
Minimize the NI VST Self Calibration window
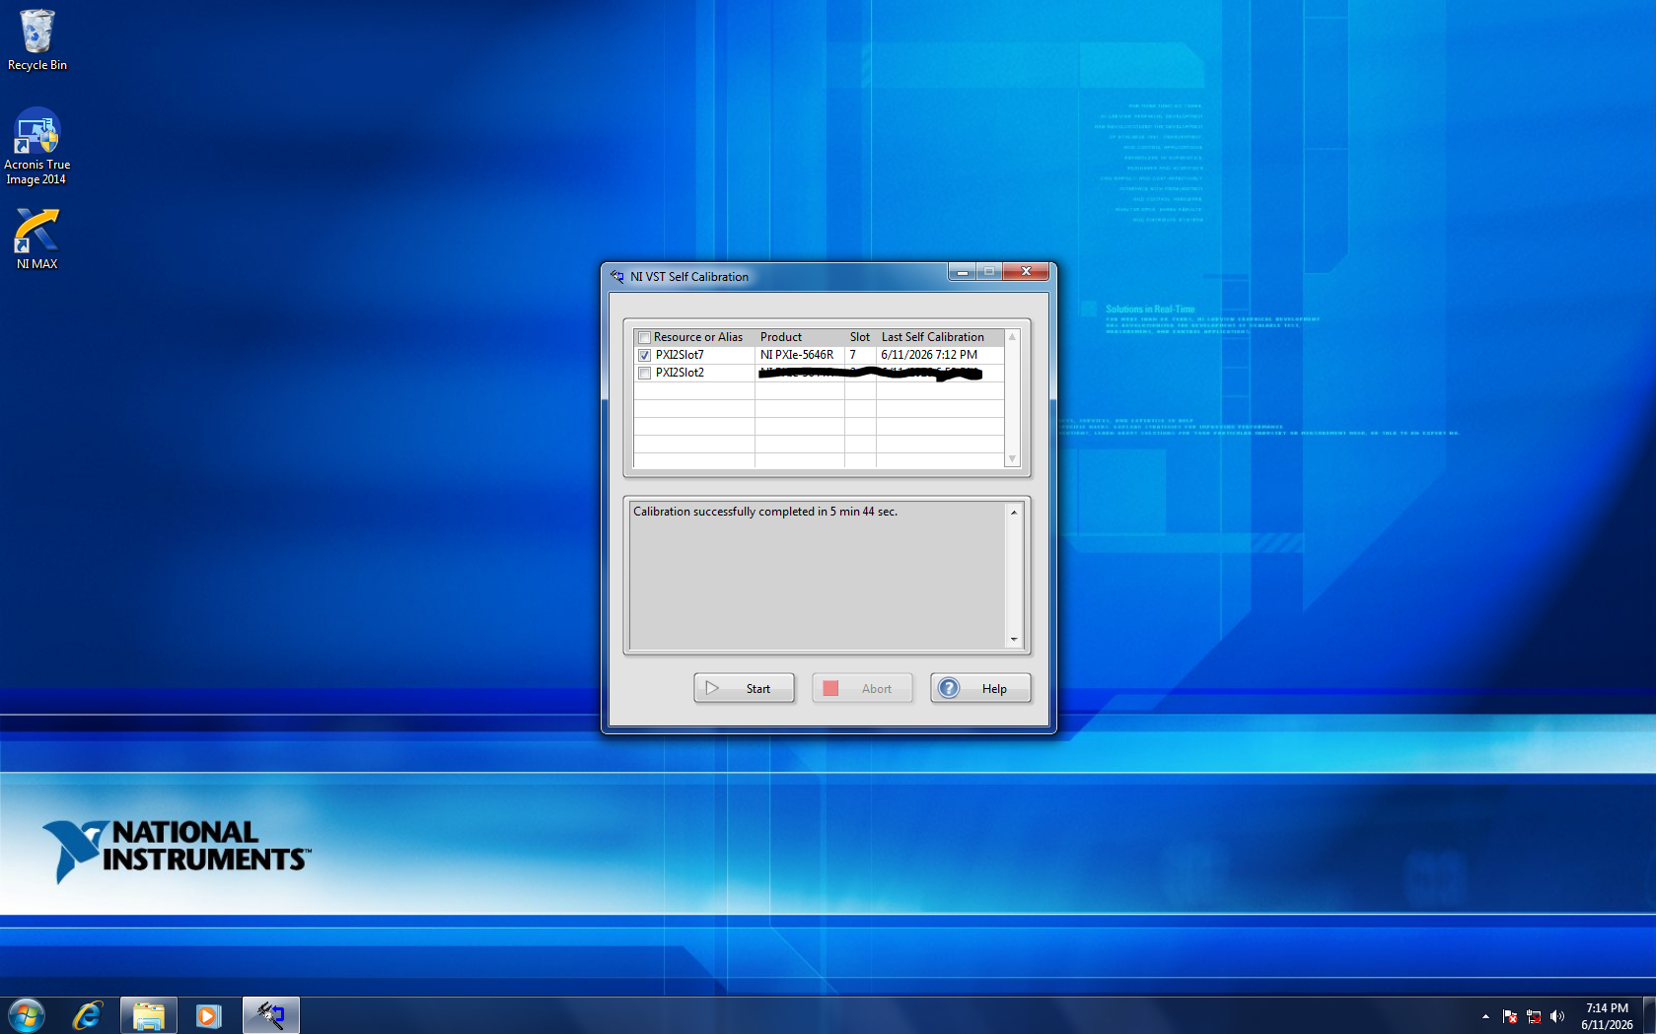click(x=962, y=272)
